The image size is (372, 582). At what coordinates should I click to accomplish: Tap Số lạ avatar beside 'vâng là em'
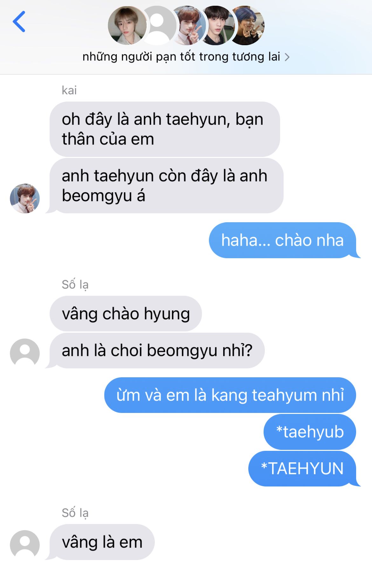pyautogui.click(x=25, y=545)
